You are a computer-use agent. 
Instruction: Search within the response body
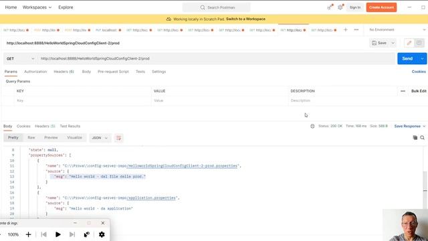coord(422,137)
